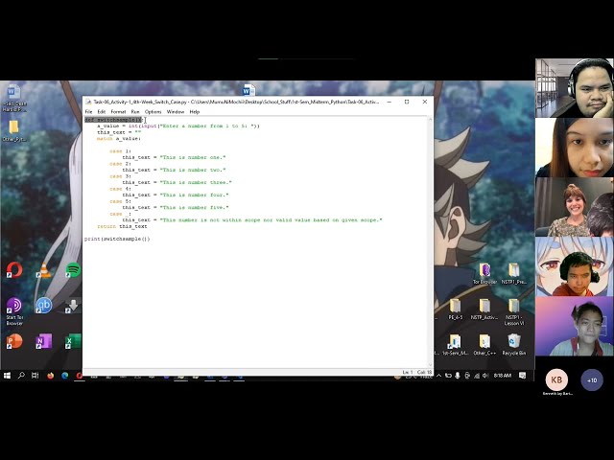Select the participant tile with anime background
Image resolution: width=614 pixels, height=460 pixels.
(x=574, y=266)
